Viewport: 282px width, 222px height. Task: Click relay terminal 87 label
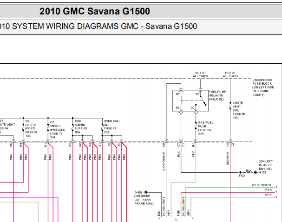(197, 94)
